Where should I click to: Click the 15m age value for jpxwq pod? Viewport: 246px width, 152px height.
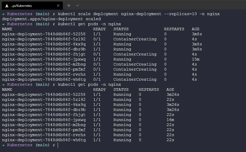pyautogui.click(x=196, y=59)
